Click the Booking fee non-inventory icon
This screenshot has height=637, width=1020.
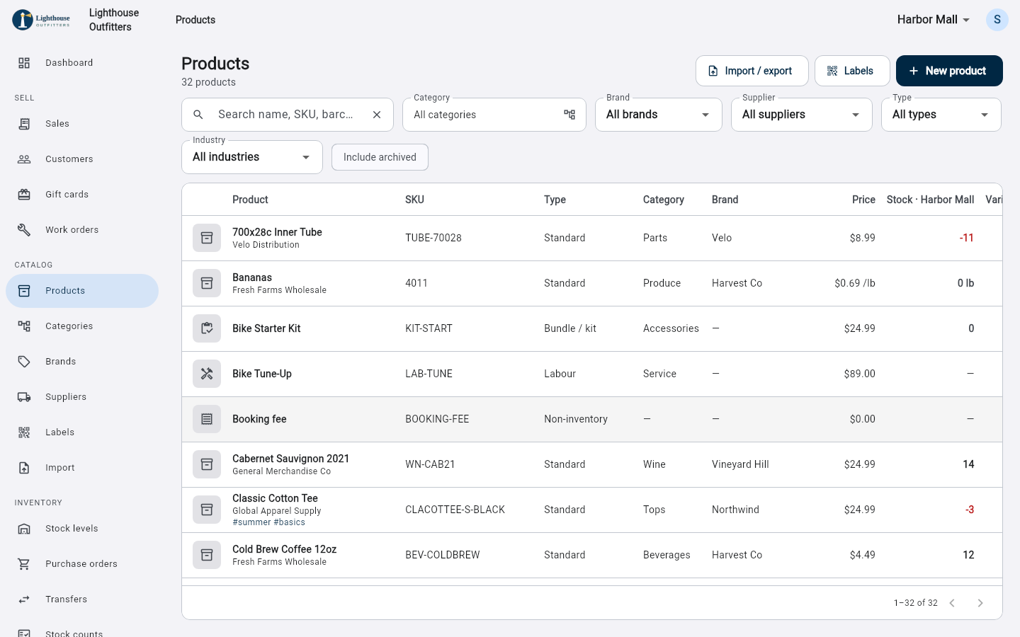[207, 419]
